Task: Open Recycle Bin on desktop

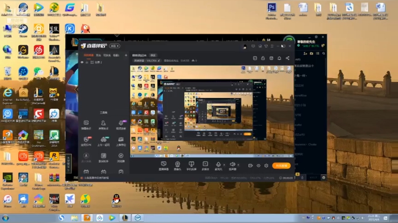Action: [8, 73]
